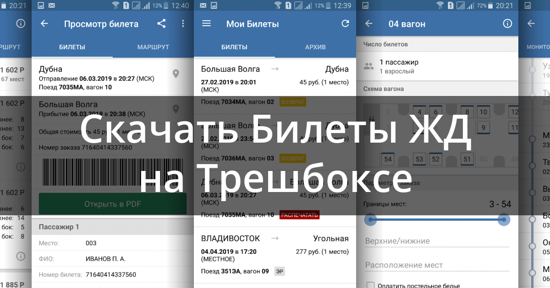Tap location pin next to Большая Волга arrival
The image size is (550, 288).
176,109
